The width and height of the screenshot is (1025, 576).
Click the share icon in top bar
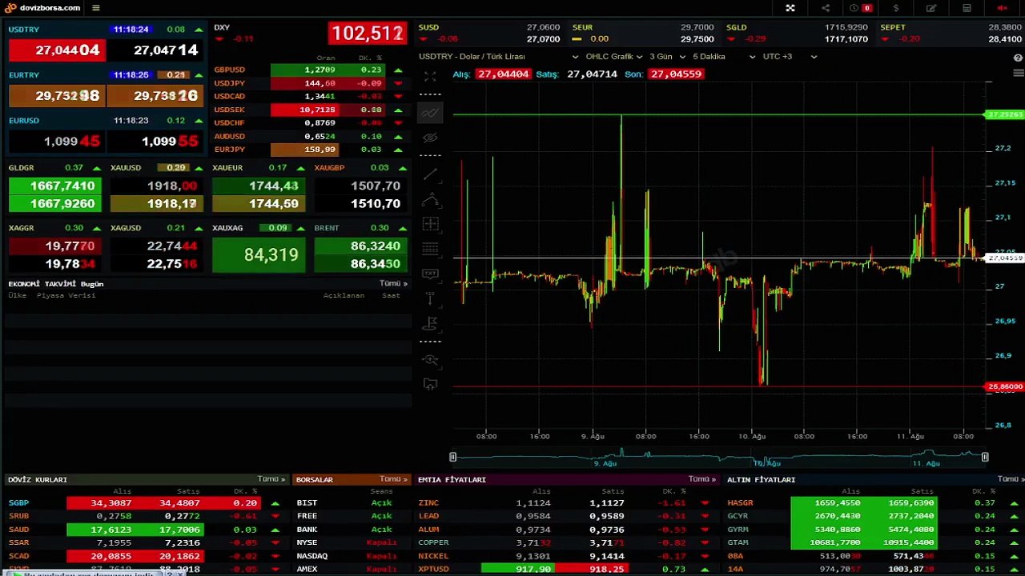click(x=826, y=8)
